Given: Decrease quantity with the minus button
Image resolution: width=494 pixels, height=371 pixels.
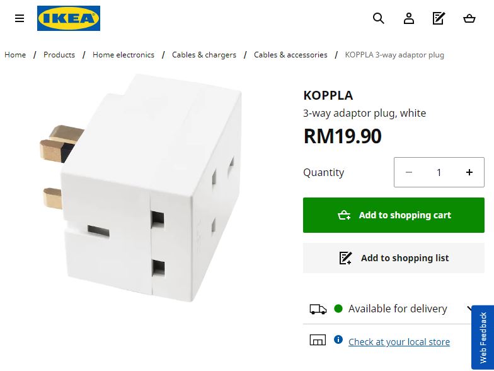Looking at the screenshot, I should (409, 172).
